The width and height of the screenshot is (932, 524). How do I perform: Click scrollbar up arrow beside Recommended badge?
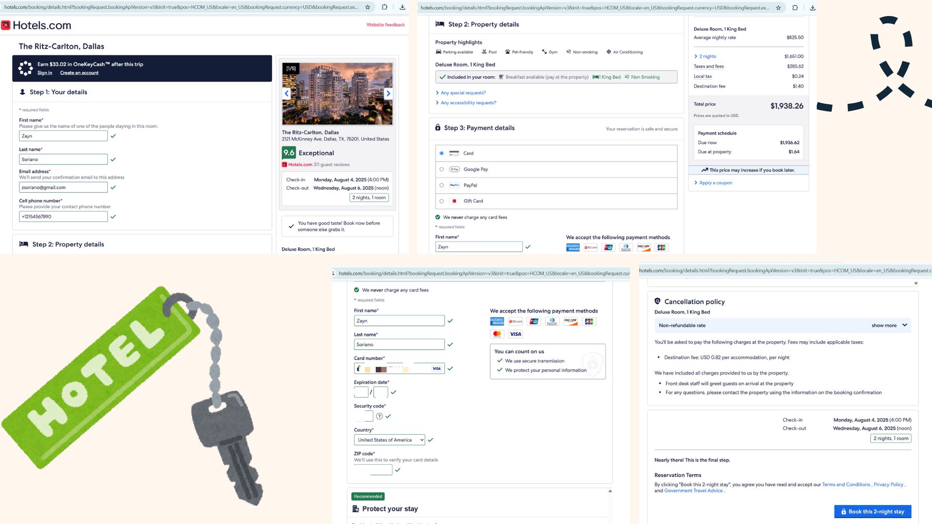(610, 491)
